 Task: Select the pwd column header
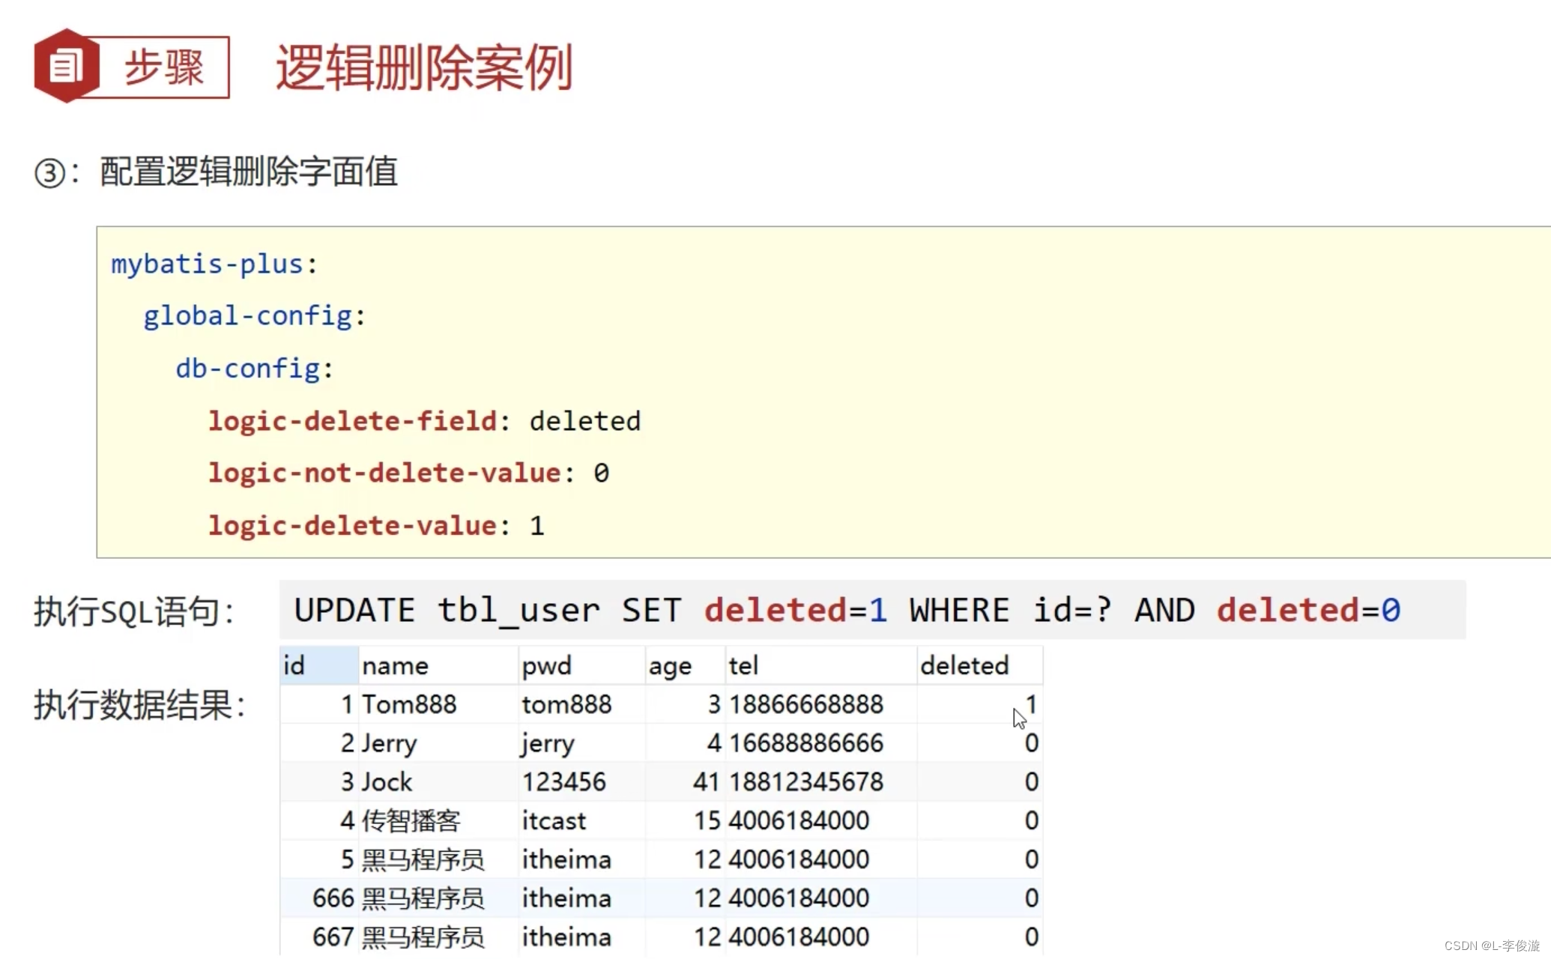[581, 665]
